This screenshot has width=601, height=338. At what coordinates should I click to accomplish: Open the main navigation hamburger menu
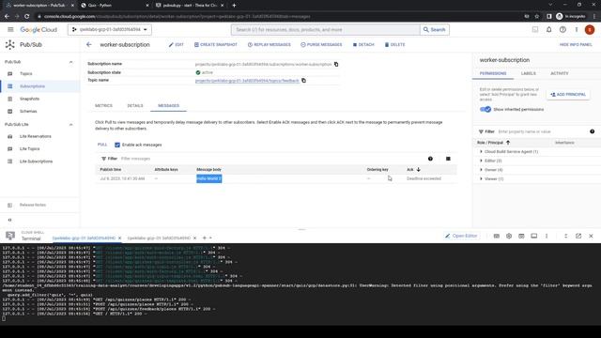(x=10, y=29)
